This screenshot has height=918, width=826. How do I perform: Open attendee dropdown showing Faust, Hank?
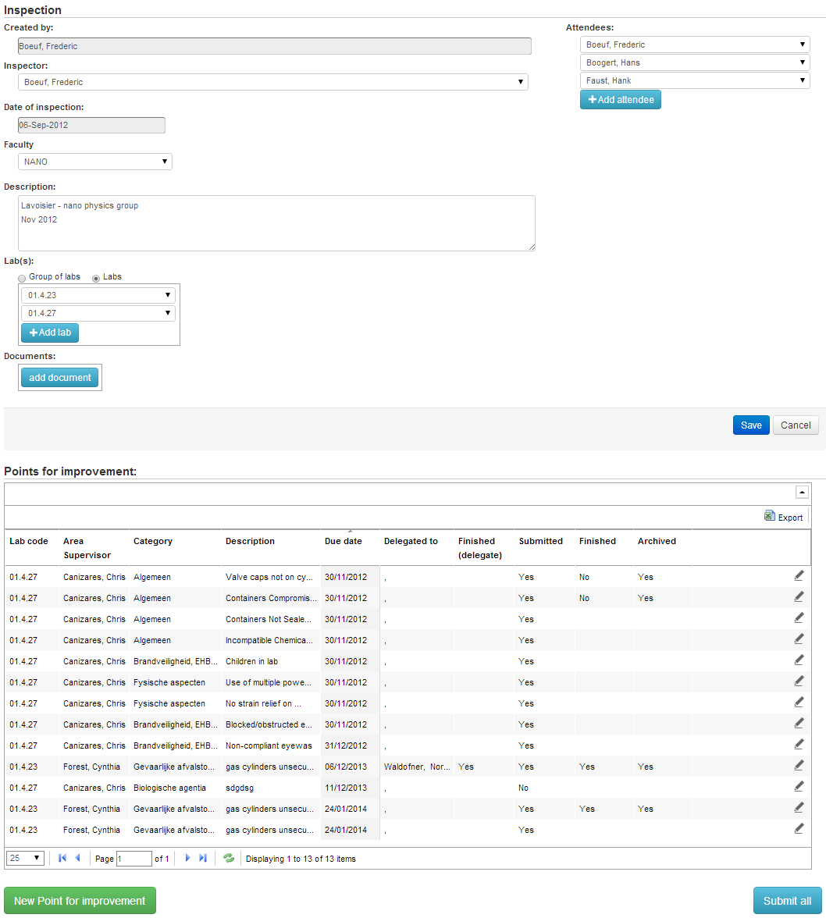pyautogui.click(x=695, y=81)
